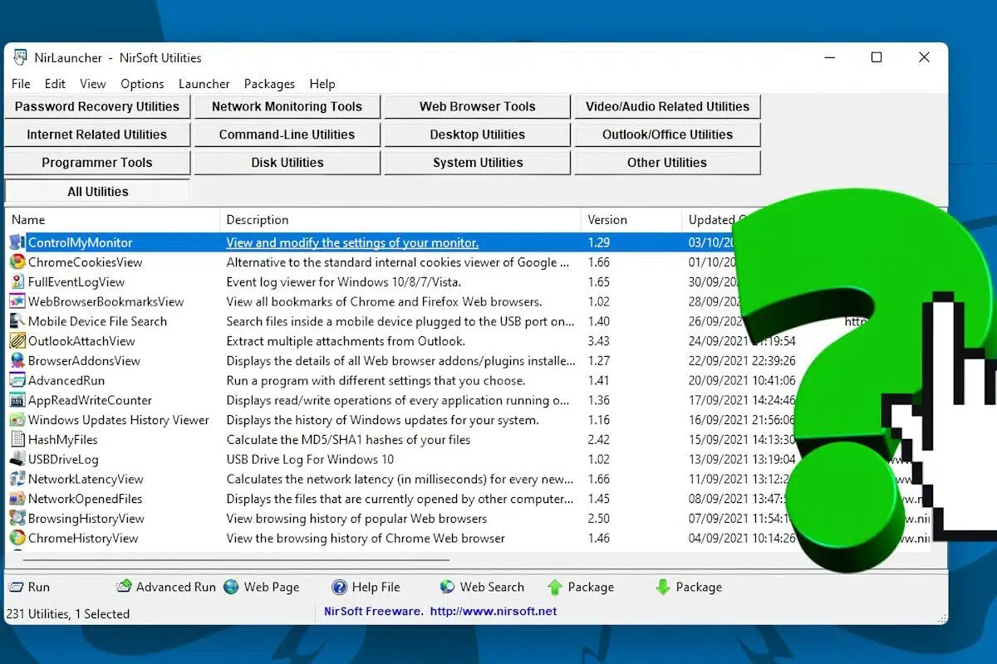Click the green down-arrow Package icon
Viewport: 997px width, 664px height.
click(x=662, y=588)
